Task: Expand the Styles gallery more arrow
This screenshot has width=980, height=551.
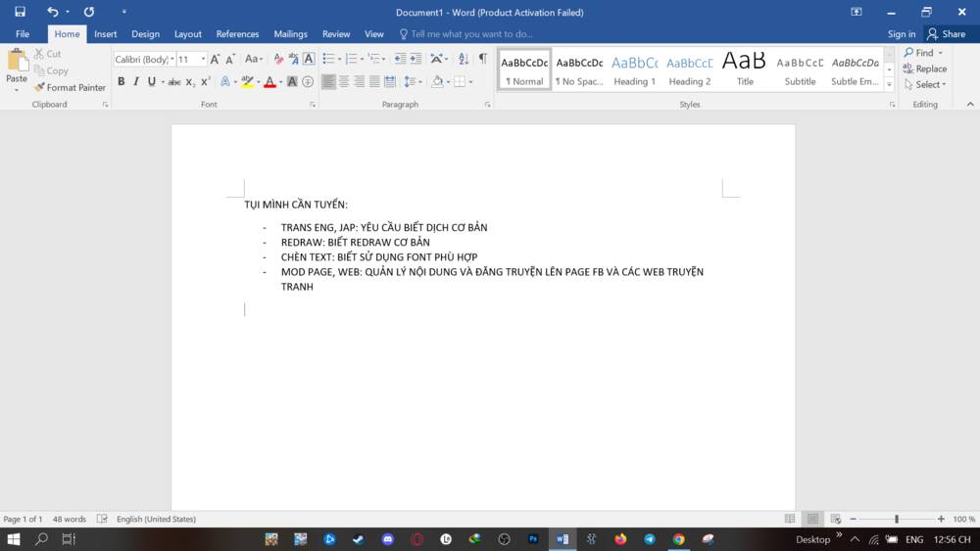Action: tap(890, 84)
